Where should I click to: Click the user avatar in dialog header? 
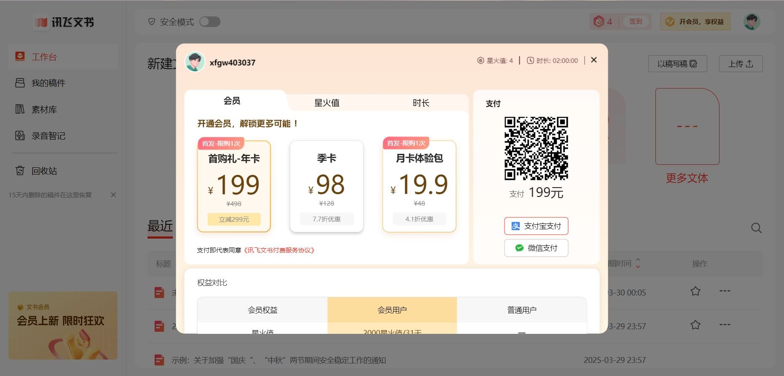tap(195, 62)
